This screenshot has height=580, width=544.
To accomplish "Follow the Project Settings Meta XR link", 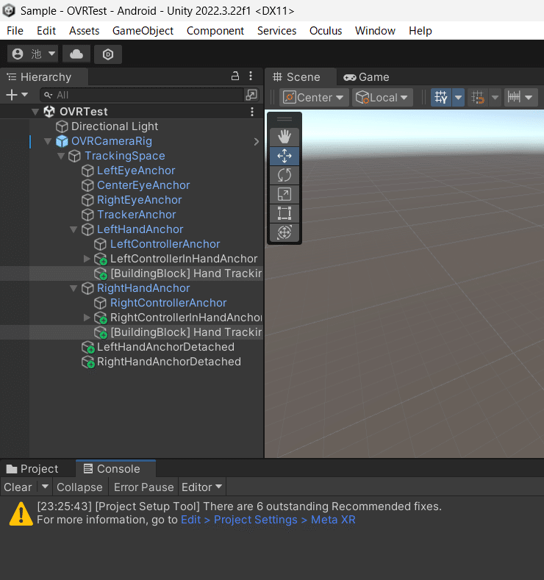I will 268,520.
